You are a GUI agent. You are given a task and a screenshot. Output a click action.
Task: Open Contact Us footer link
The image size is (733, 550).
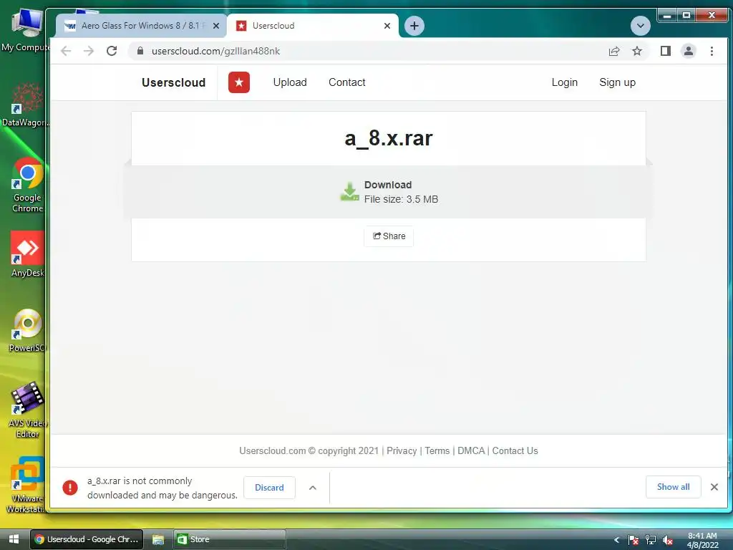[x=515, y=451]
